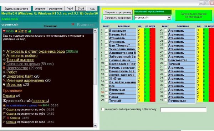Viewport: 214px width, 131px height.
Task: Click the yellow 'жд' cell in row 18
Action: (x=141, y=93)
